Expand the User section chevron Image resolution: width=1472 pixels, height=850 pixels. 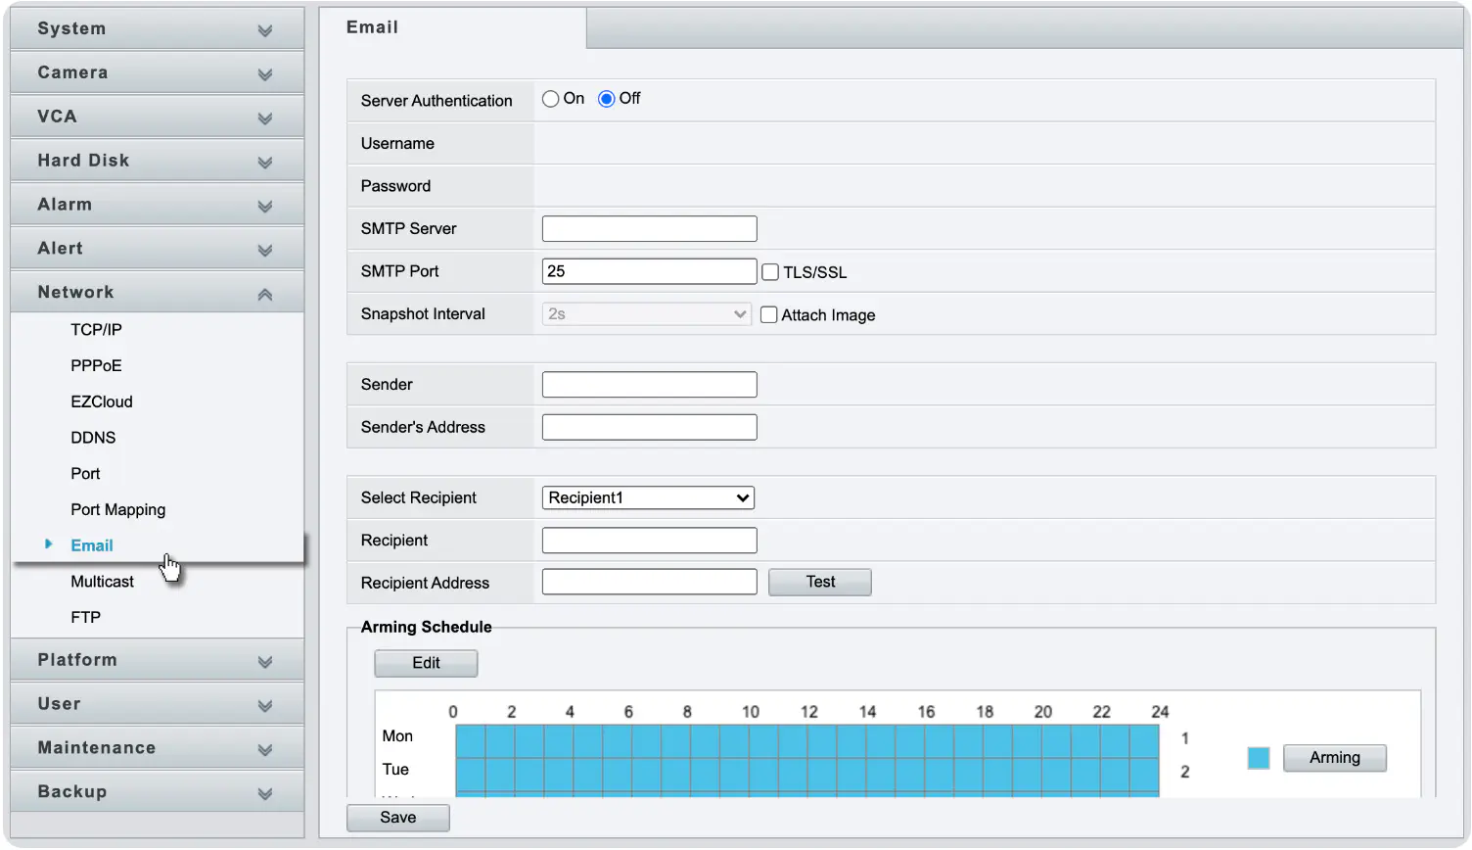pos(264,706)
